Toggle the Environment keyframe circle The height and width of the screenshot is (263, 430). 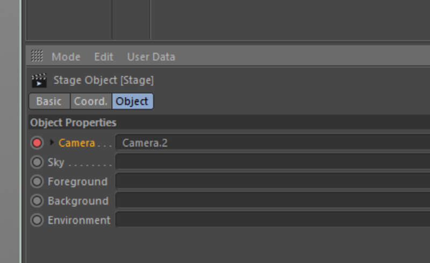tap(37, 220)
